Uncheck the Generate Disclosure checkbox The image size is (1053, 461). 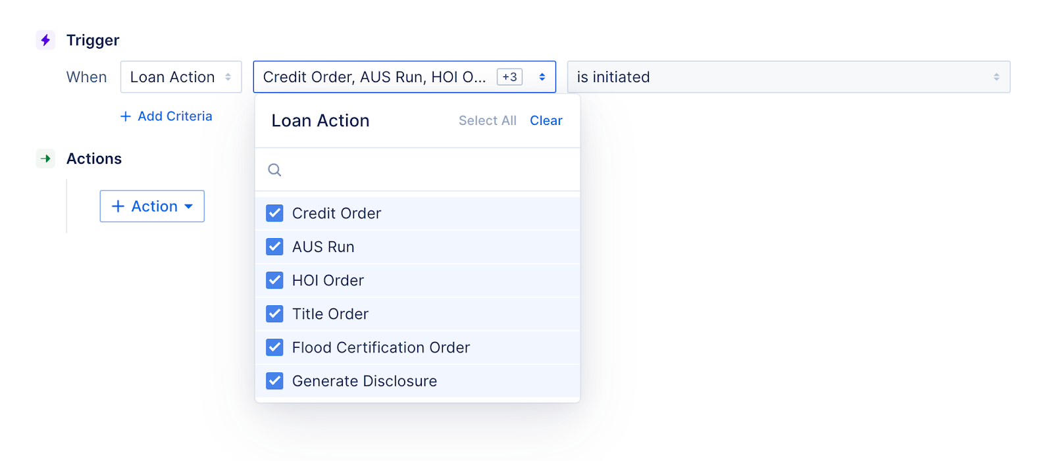(274, 381)
